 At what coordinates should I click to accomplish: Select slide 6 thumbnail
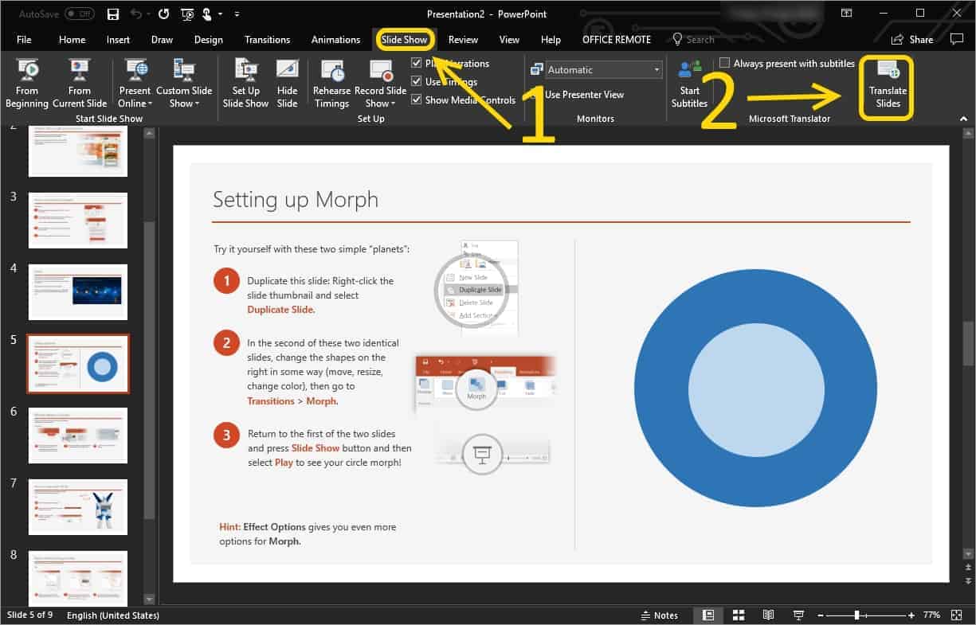[78, 435]
